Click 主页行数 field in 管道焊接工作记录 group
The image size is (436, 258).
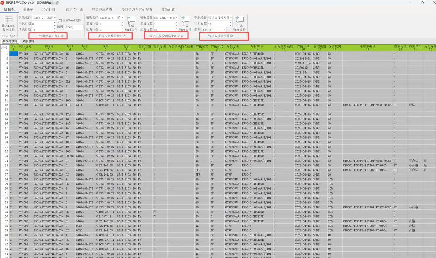(x=44, y=24)
